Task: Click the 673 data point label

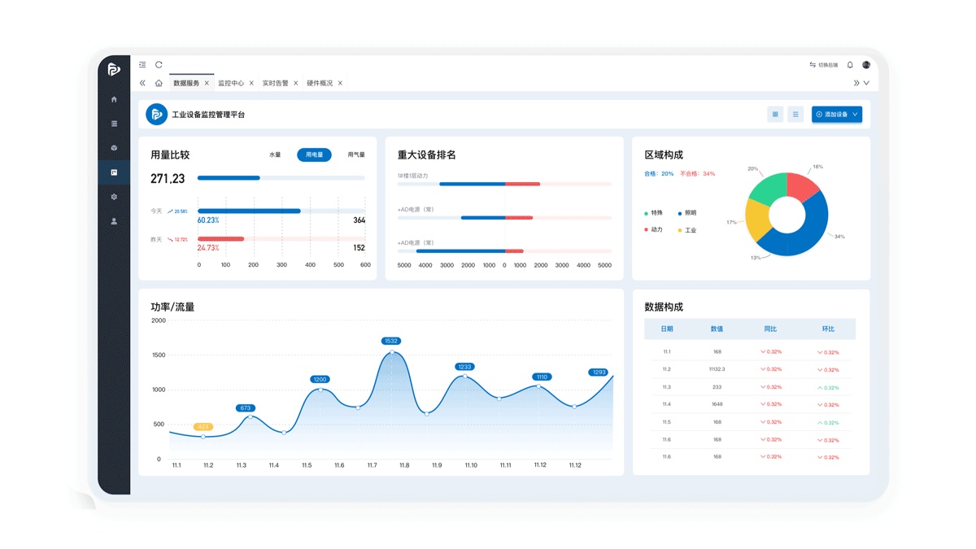Action: pyautogui.click(x=246, y=408)
